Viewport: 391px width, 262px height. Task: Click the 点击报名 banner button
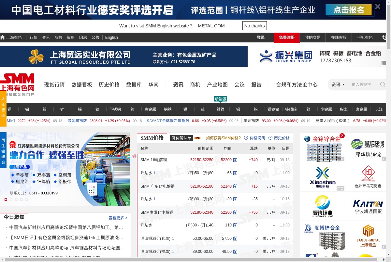(x=349, y=10)
